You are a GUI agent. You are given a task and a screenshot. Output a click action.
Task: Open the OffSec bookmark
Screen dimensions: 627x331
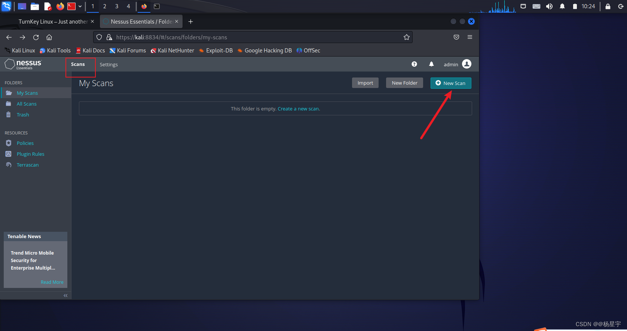(308, 51)
